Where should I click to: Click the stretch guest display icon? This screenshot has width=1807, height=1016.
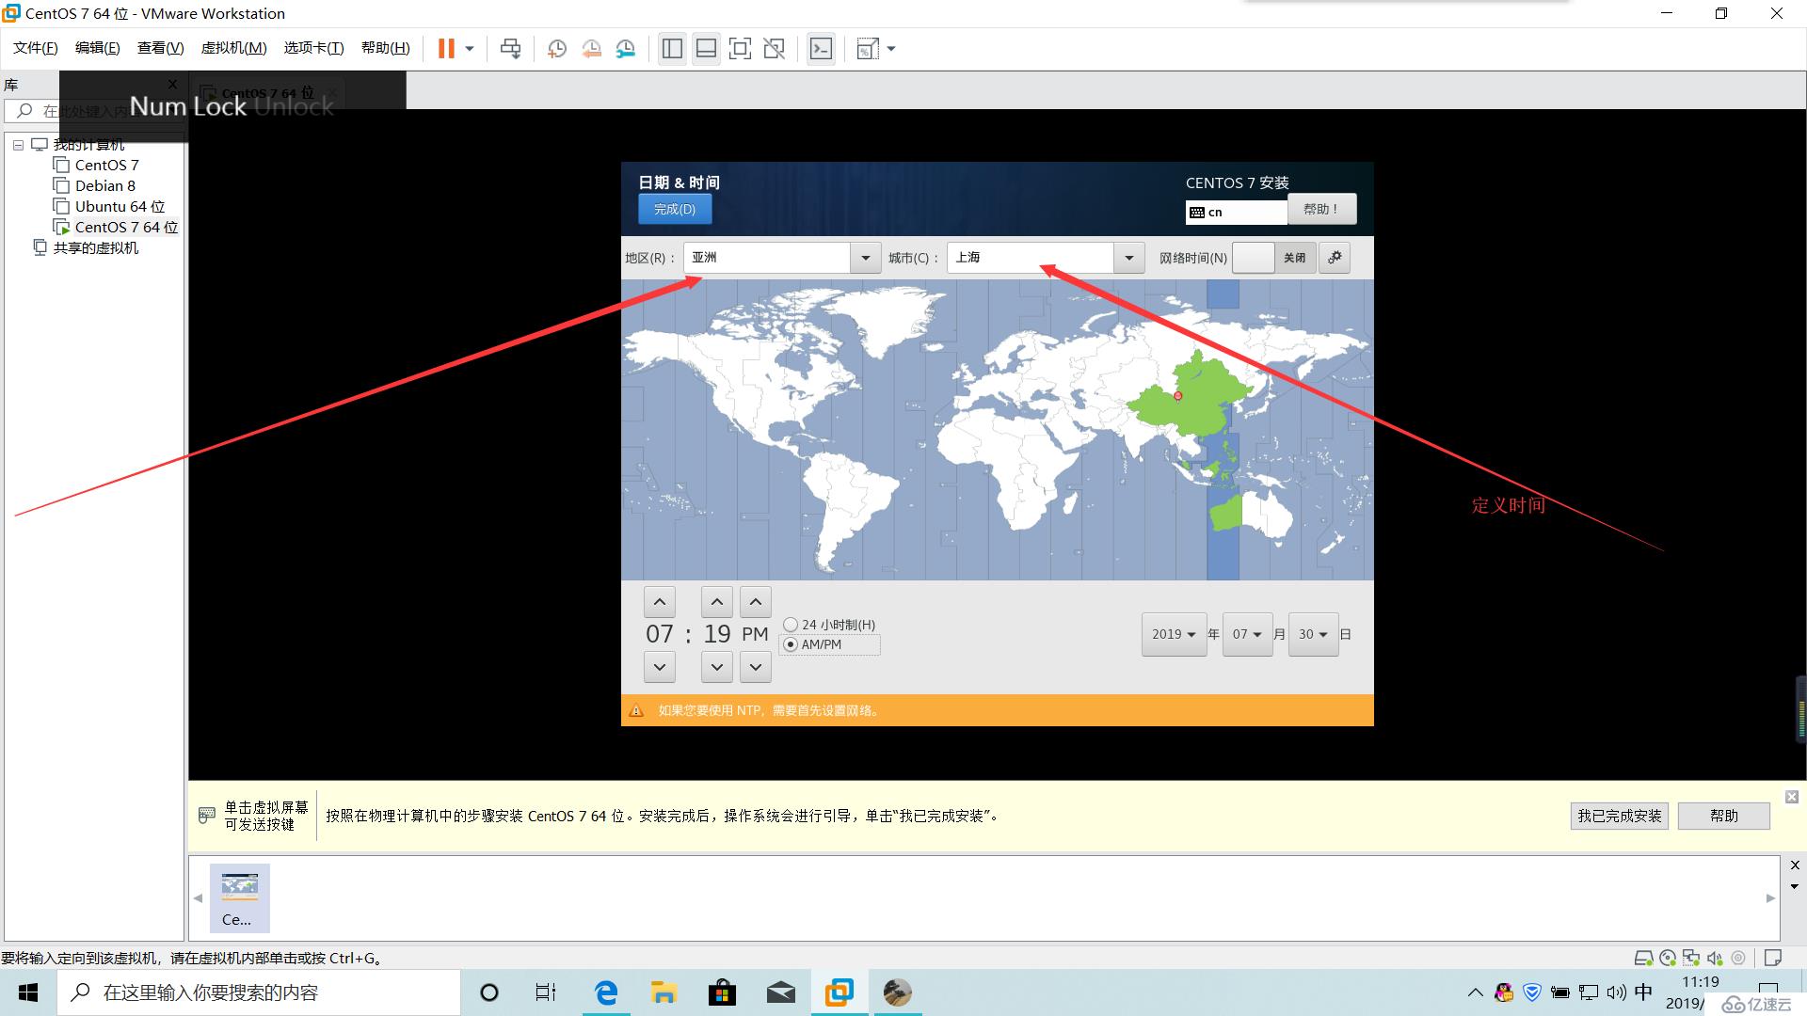tap(868, 49)
